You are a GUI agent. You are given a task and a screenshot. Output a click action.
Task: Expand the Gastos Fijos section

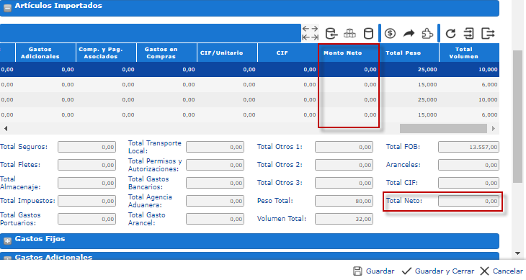tap(7, 241)
